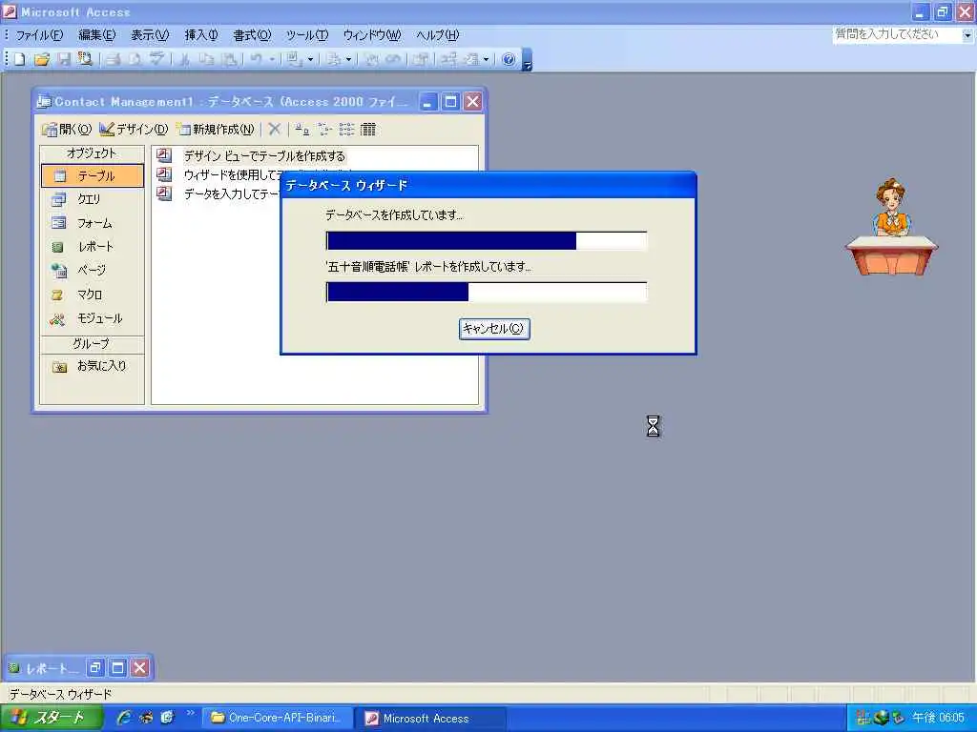
Task: Switch to List view in database window
Action: [346, 129]
